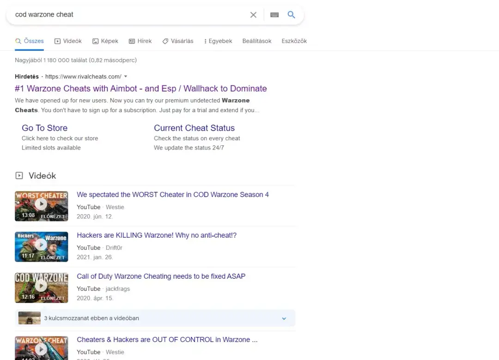Click the https://www.rivalcheats.com/ ad URL

tap(83, 76)
